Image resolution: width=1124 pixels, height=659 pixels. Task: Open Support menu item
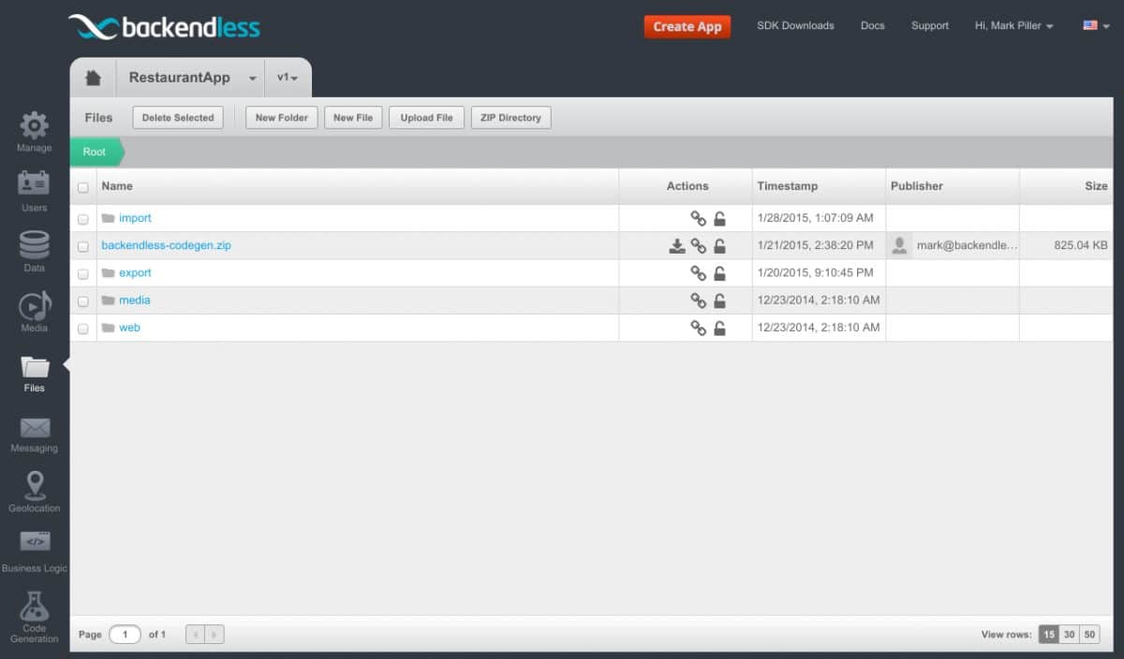coord(930,26)
